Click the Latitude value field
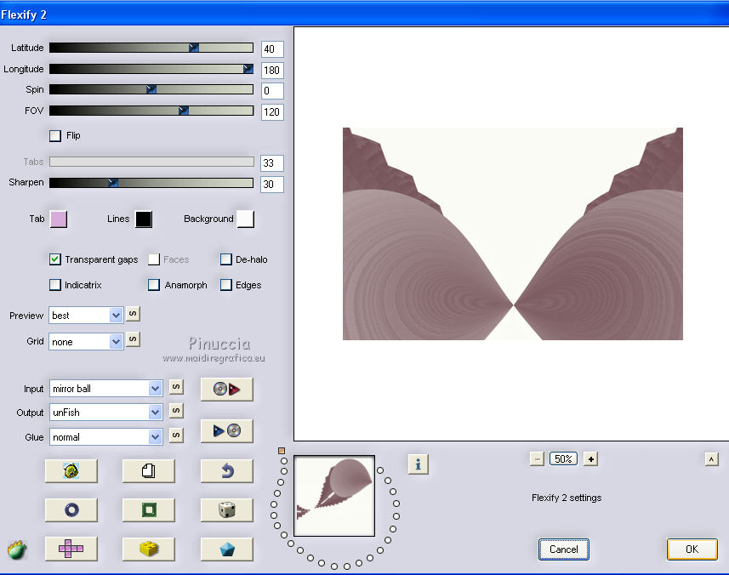The height and width of the screenshot is (575, 729). coord(272,48)
